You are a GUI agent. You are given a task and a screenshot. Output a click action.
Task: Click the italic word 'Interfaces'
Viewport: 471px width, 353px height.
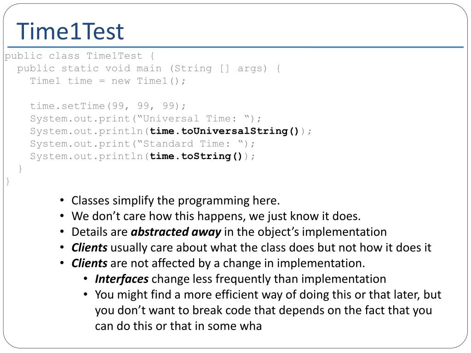point(121,279)
